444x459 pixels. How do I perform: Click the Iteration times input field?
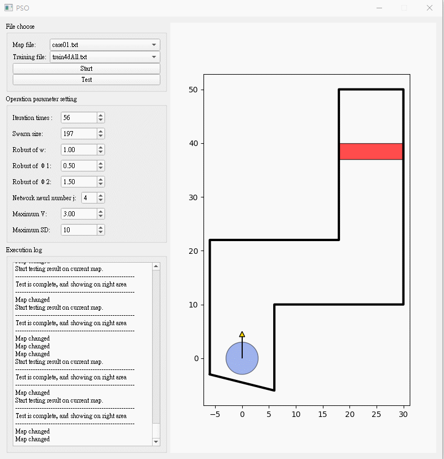[x=79, y=118]
